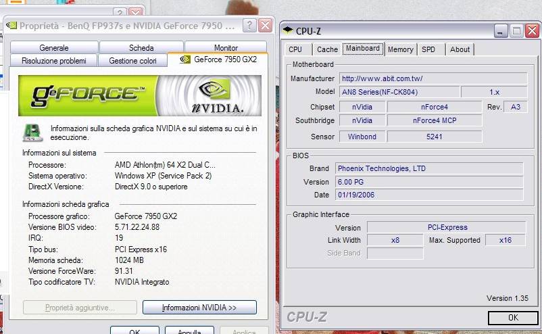542x334 pixels.
Task: Open the About tab in CPU-Z
Action: point(460,49)
